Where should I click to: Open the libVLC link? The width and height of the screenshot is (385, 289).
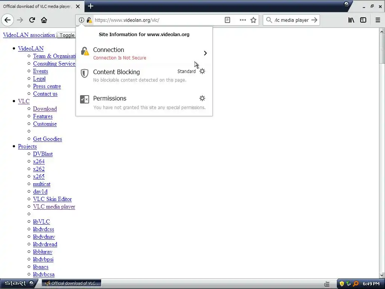[41, 222]
